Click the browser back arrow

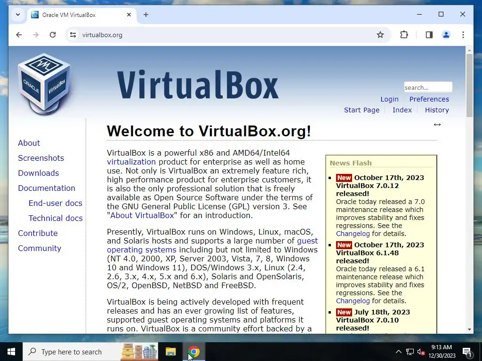click(19, 35)
